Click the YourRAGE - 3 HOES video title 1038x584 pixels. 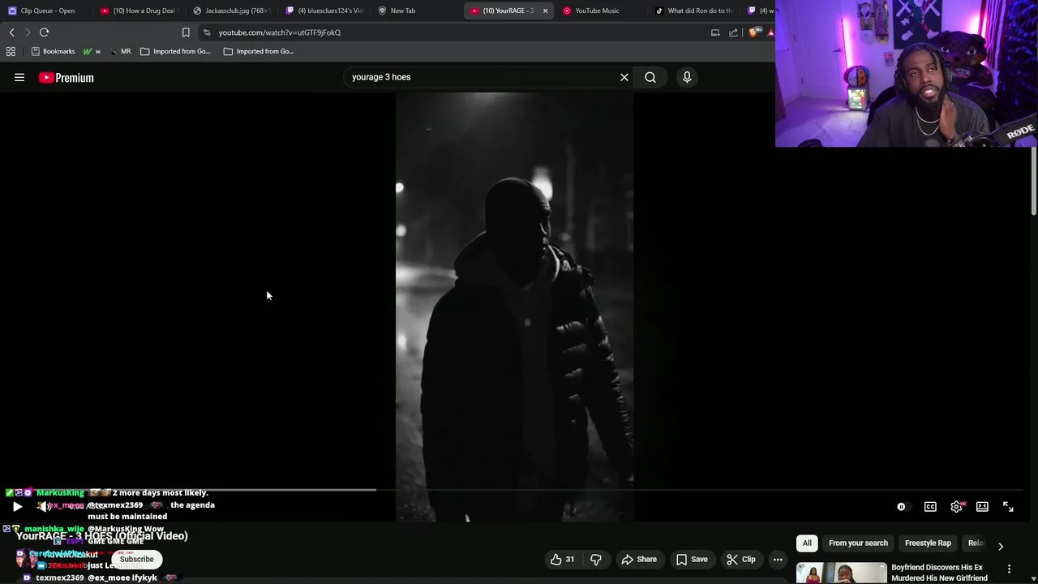click(x=102, y=535)
